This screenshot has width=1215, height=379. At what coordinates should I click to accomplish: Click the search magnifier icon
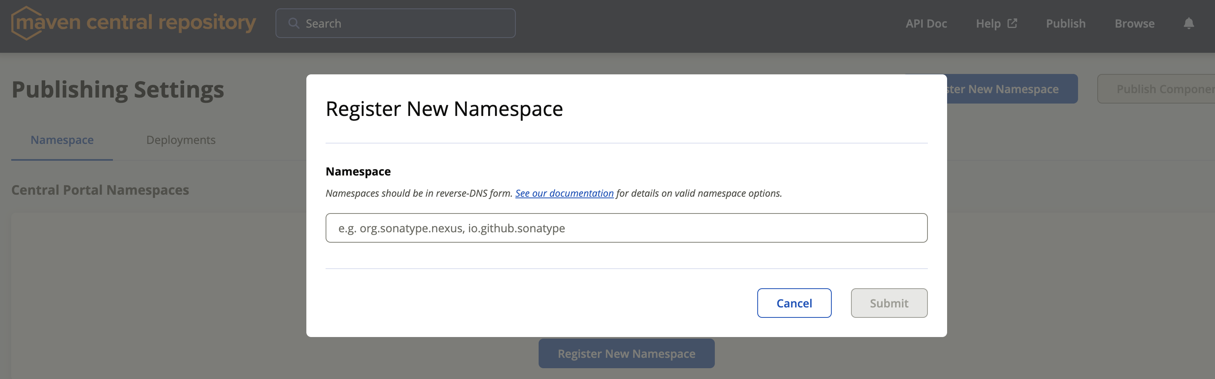[x=294, y=23]
